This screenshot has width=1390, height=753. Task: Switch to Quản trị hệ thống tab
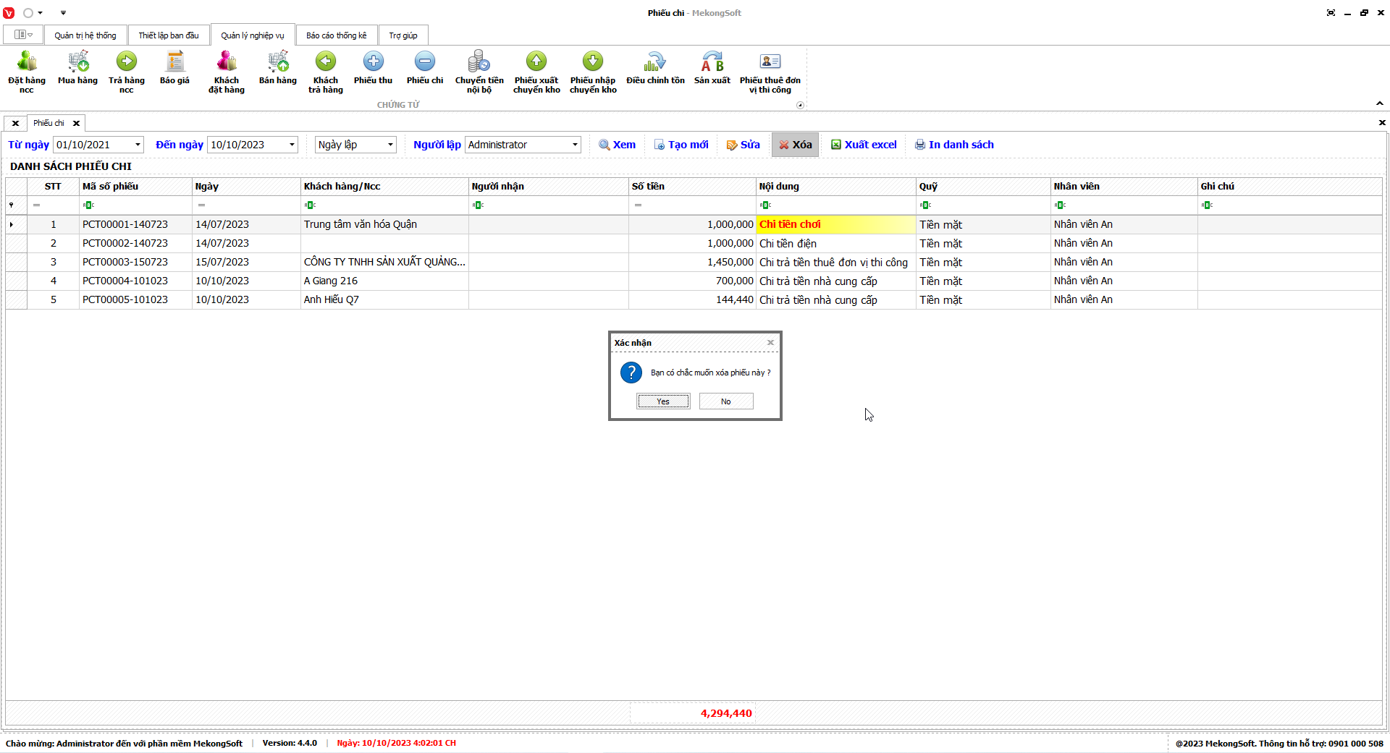click(x=85, y=35)
